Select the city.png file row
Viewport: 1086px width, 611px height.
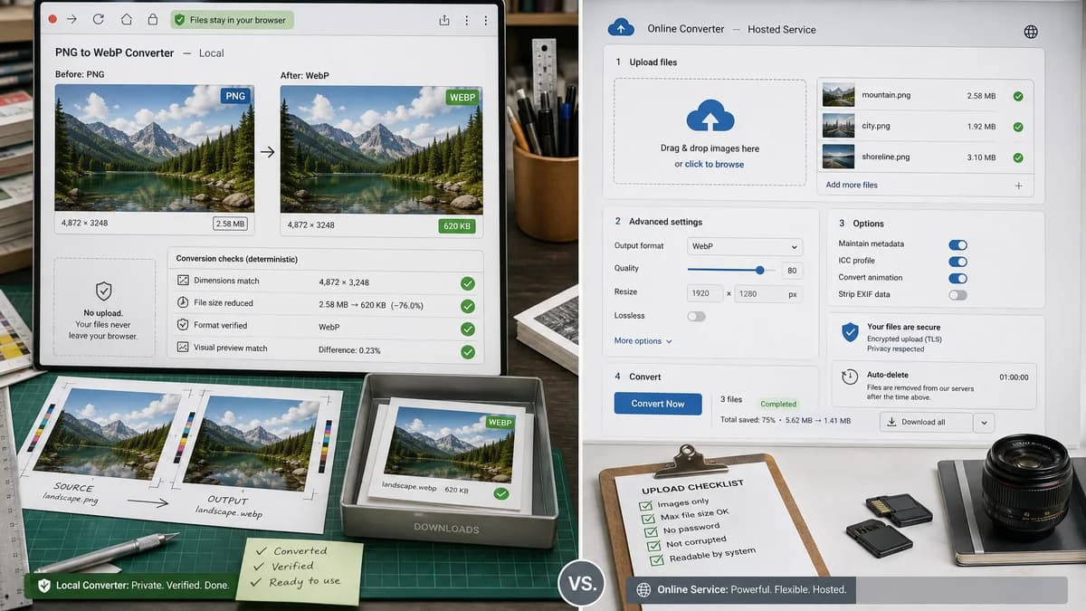pos(923,127)
